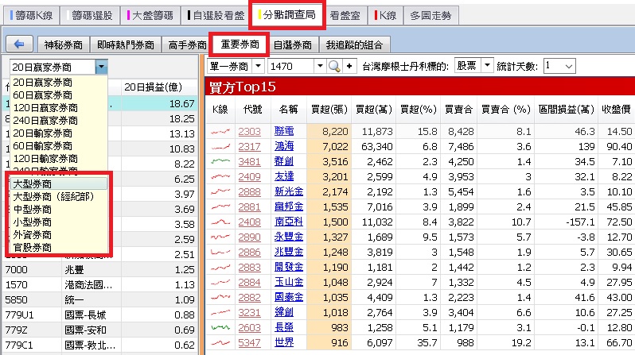Open K-line mini chart for 2886 兆豐金
Viewport: 635px width, 355px height.
[x=220, y=253]
